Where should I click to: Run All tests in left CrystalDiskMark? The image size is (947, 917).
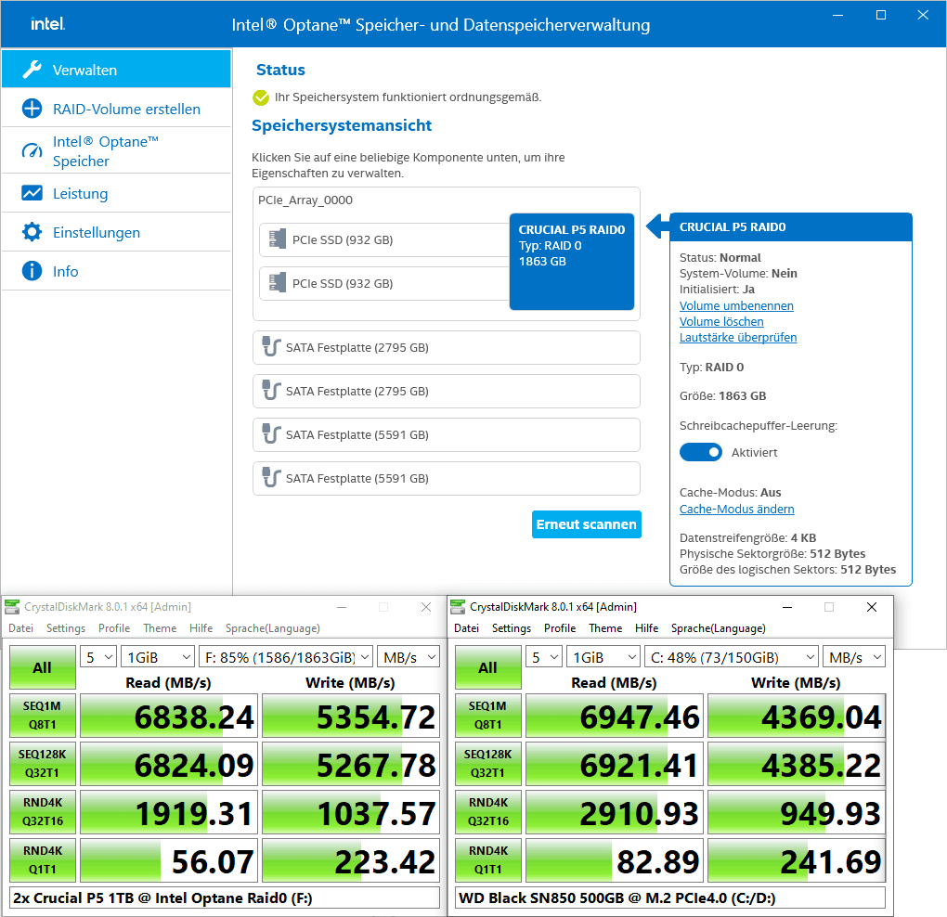click(x=43, y=667)
